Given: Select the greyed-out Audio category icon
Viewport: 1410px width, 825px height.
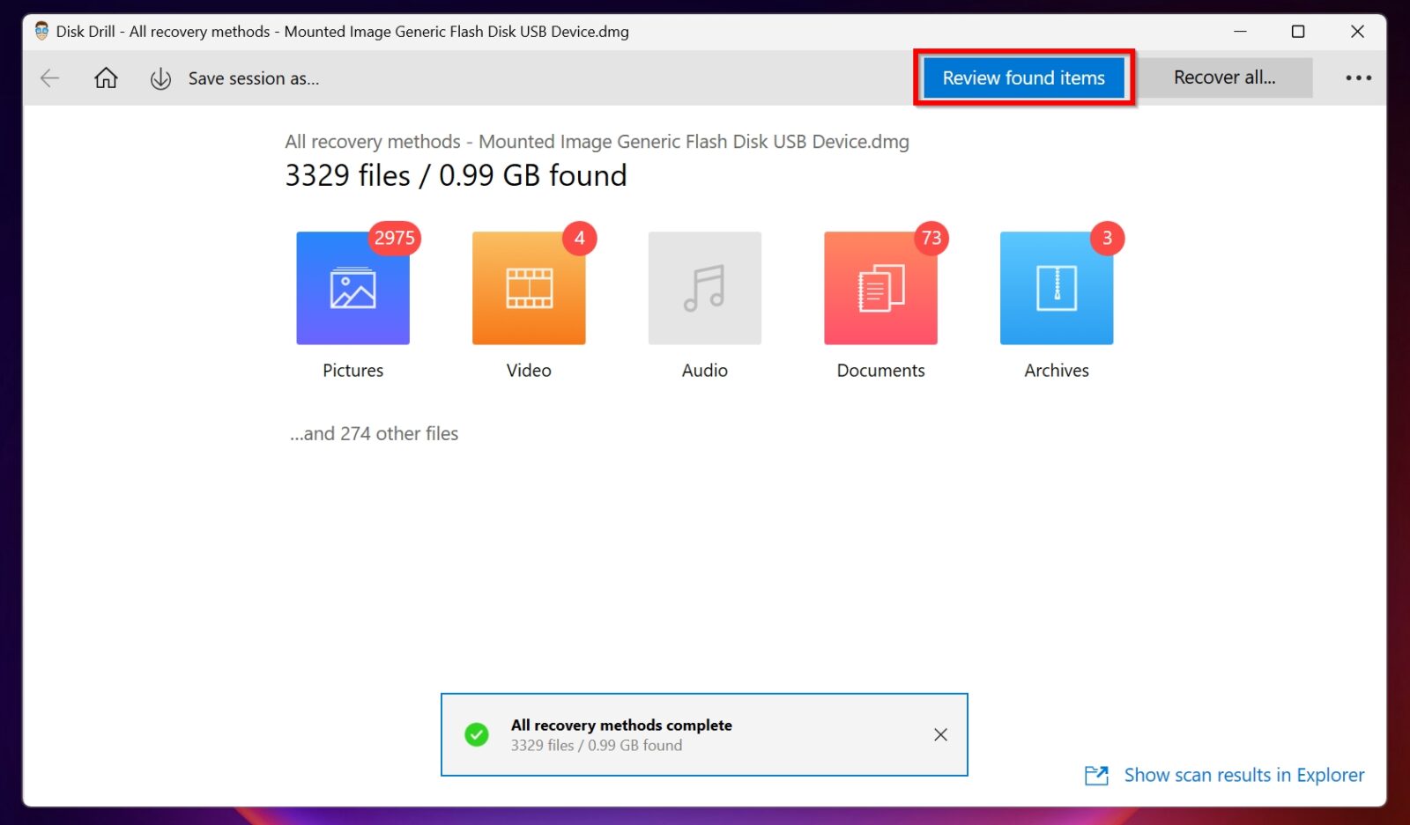Looking at the screenshot, I should click(704, 288).
